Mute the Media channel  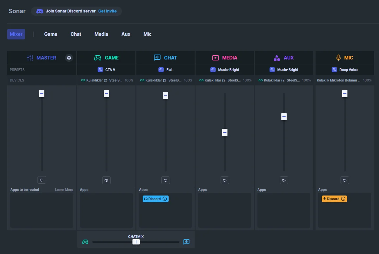point(225,180)
